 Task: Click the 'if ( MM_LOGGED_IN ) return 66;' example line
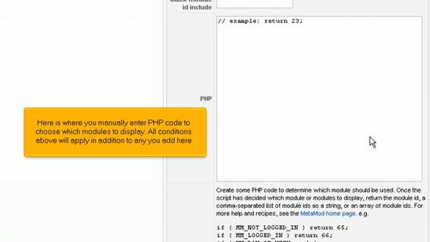tap(274, 235)
